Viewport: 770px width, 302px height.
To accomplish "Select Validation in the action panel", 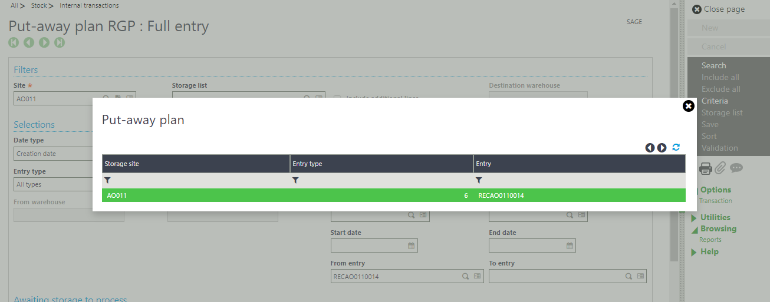I will click(x=719, y=148).
